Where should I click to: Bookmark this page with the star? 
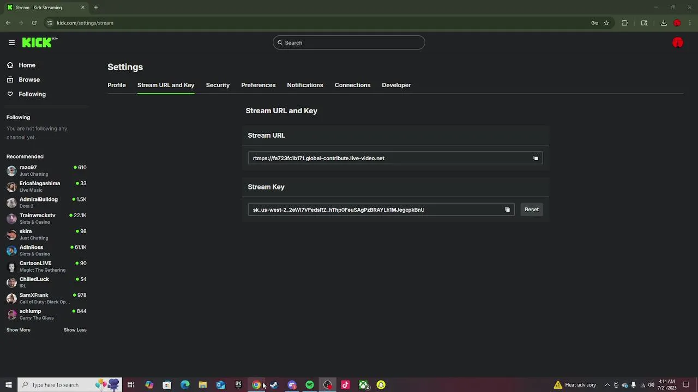[x=606, y=23]
